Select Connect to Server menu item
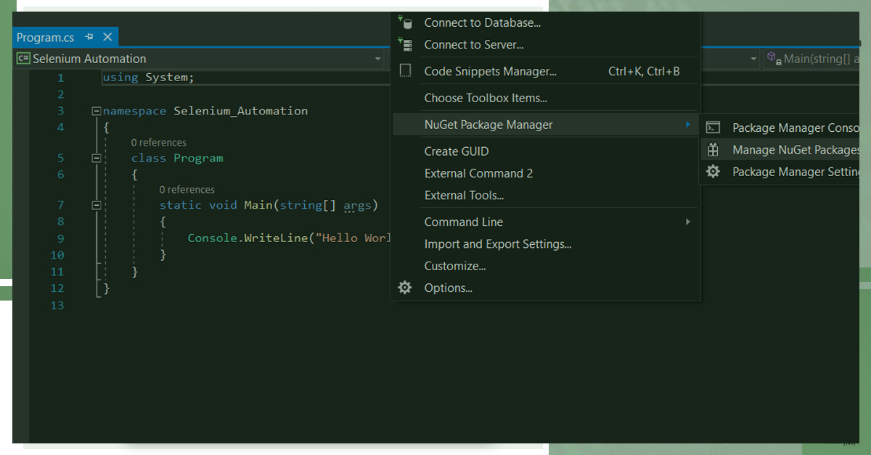This screenshot has width=871, height=455. (x=545, y=45)
